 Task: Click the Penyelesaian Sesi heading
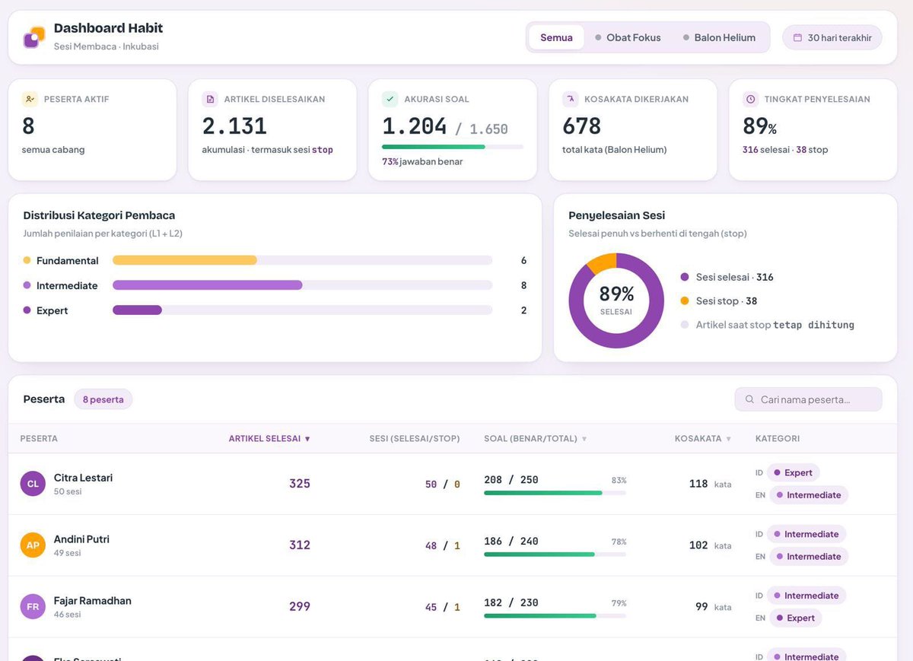[617, 215]
